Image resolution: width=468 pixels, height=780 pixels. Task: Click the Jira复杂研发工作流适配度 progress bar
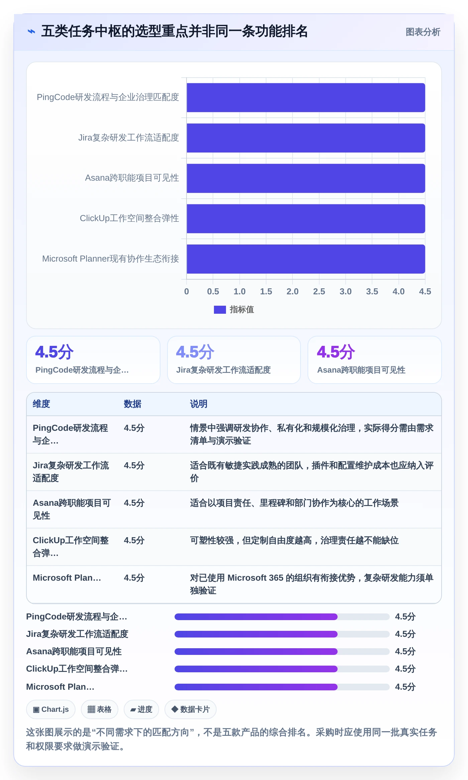[x=282, y=634]
